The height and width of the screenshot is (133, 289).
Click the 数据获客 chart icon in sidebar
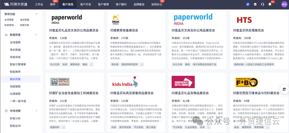6,35
